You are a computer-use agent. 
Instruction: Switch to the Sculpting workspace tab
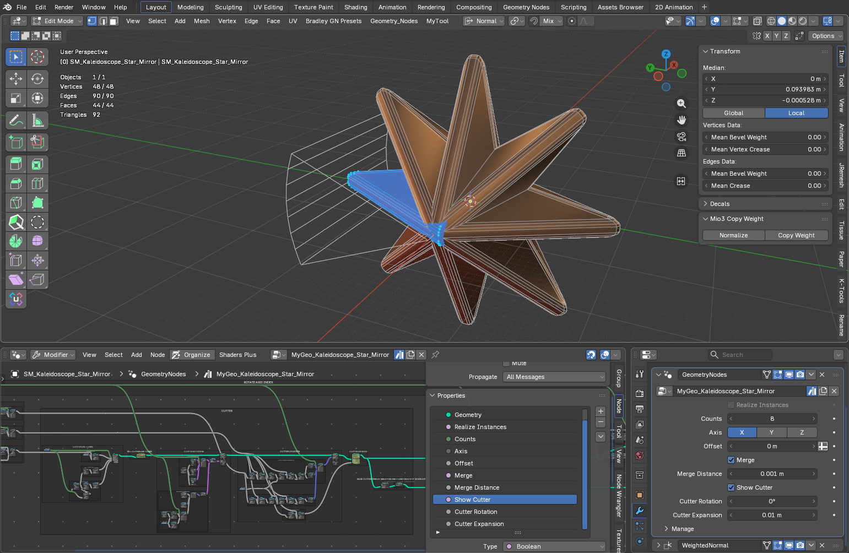click(229, 7)
